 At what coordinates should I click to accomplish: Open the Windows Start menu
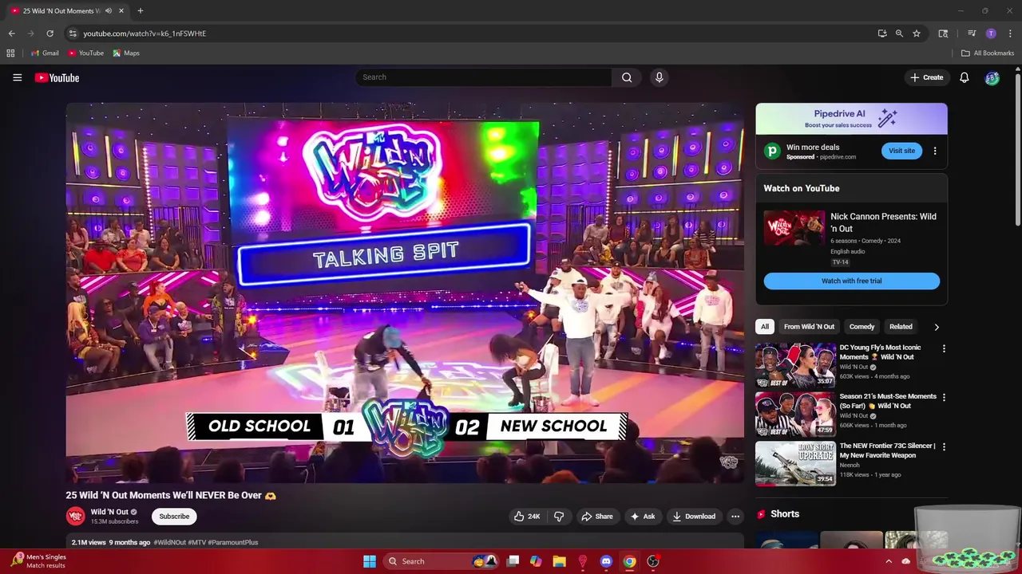(370, 561)
